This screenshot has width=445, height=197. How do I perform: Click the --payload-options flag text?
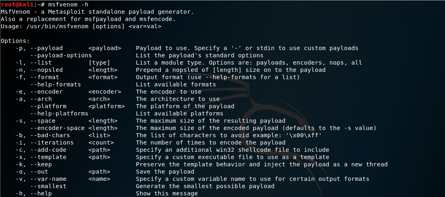(x=61, y=55)
